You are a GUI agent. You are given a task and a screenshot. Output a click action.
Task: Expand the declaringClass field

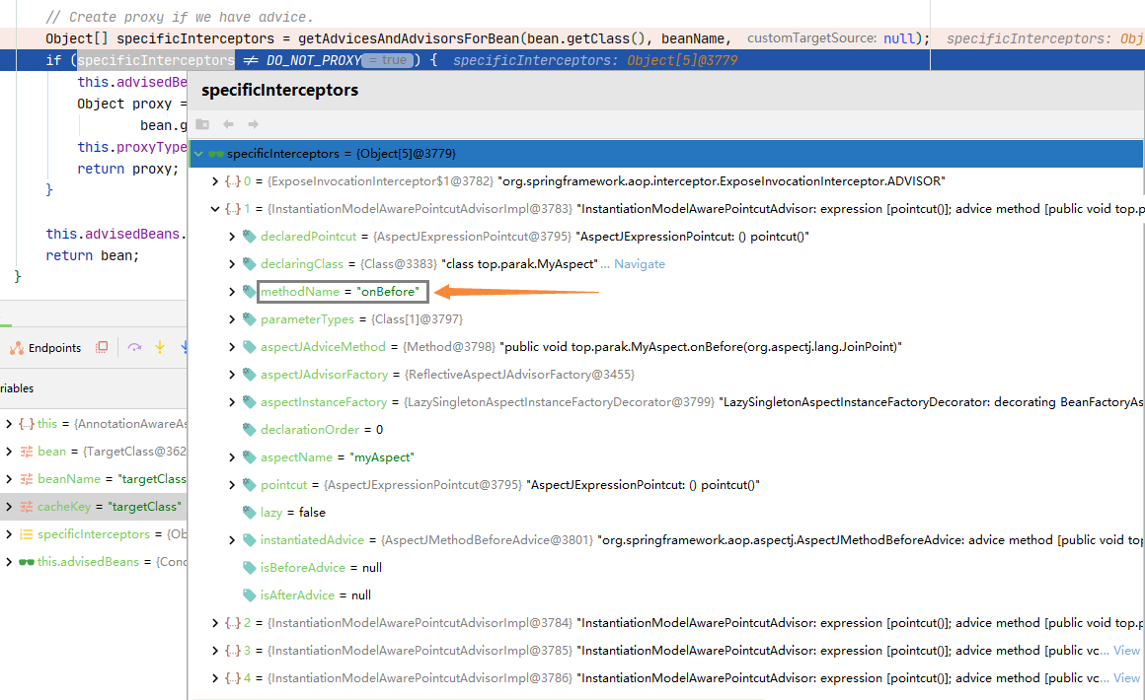click(232, 264)
